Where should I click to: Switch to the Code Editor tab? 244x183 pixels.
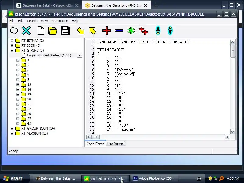coord(95,144)
